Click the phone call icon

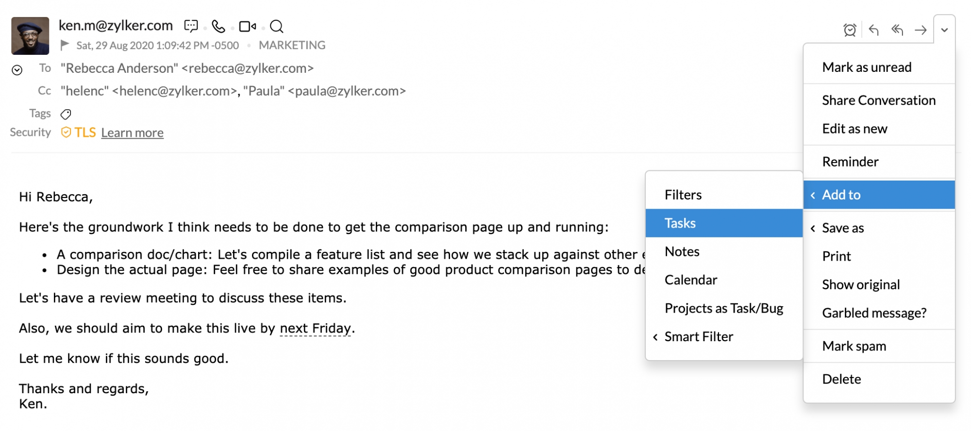pos(218,26)
